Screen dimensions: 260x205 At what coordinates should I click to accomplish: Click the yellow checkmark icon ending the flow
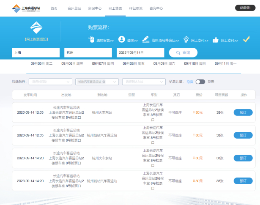(x=246, y=39)
